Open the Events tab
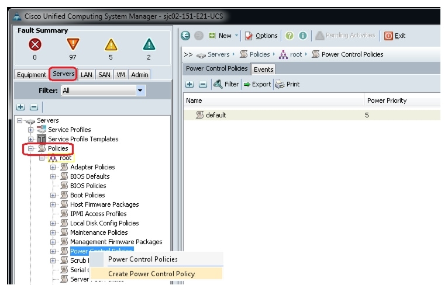This screenshot has width=448, height=292. [x=263, y=69]
